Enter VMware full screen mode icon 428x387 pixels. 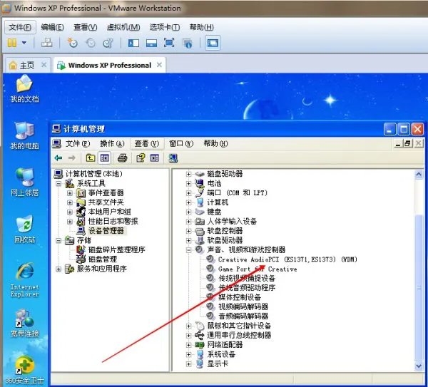tap(169, 43)
